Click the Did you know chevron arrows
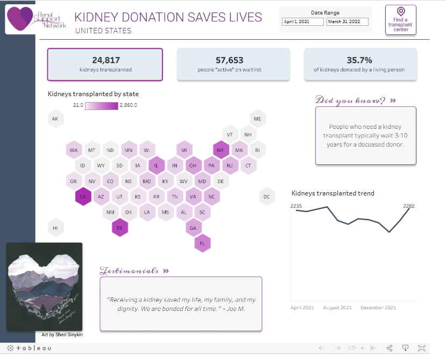The width and height of the screenshot is (446, 356). point(393,100)
